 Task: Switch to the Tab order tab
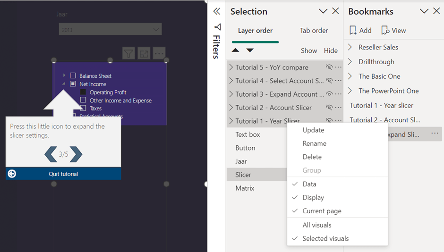(x=314, y=31)
